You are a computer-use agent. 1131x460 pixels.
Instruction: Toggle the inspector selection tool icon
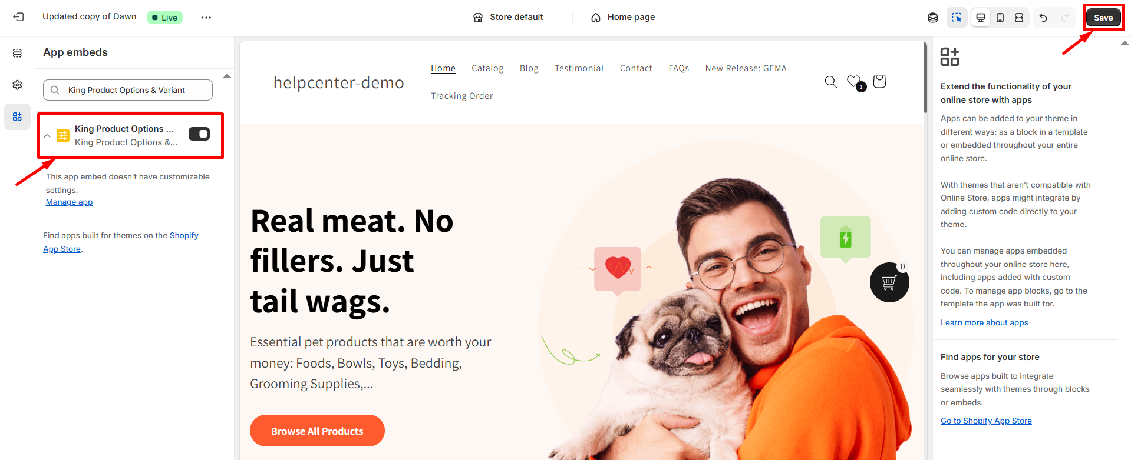point(957,18)
